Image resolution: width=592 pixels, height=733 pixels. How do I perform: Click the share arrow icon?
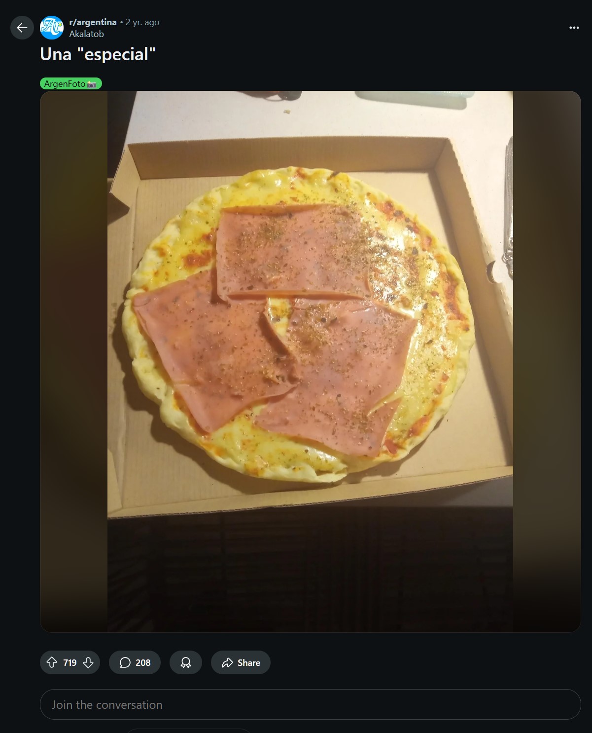click(x=227, y=662)
